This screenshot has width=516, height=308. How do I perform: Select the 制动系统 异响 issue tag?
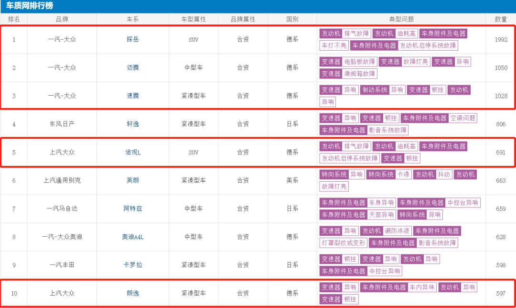pos(382,90)
